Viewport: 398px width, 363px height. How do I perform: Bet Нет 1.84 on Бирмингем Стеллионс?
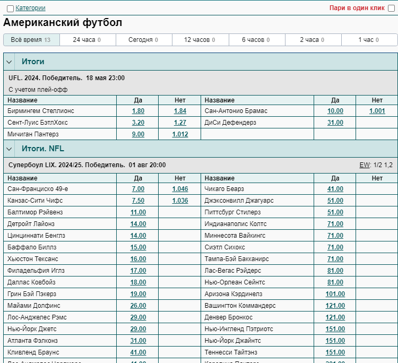tap(180, 111)
